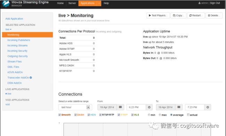Click the Adobe HDS: row label
The height and width of the screenshot is (136, 226).
point(66,43)
